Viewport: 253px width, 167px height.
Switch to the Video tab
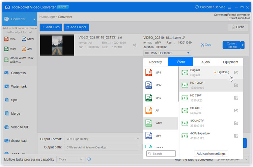(181, 62)
